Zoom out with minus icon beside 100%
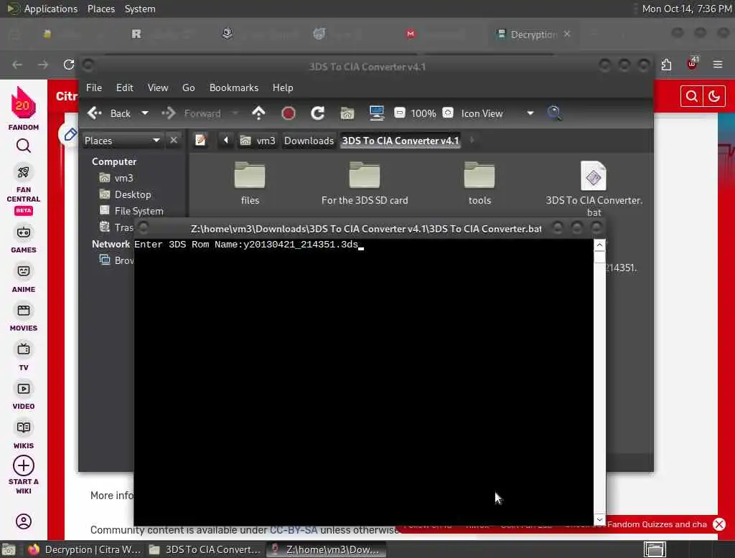 tap(399, 113)
